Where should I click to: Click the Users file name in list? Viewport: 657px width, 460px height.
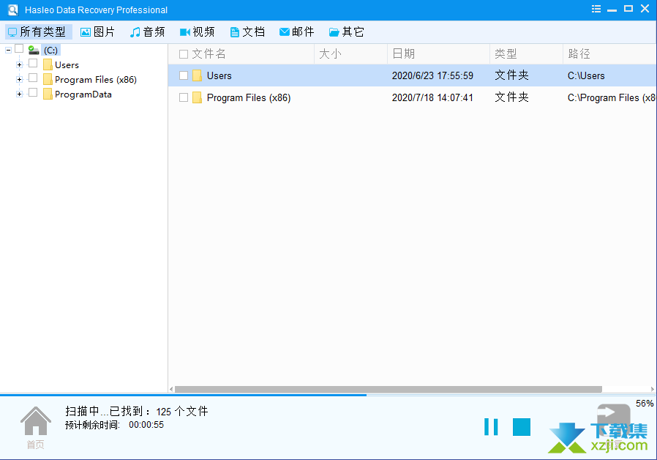coord(219,75)
